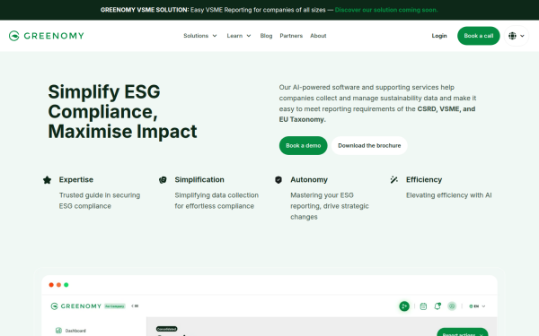This screenshot has height=336, width=539.
Task: Click the star icon beside Expertise
Action: [x=47, y=180]
